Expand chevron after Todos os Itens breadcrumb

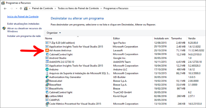click(101, 9)
